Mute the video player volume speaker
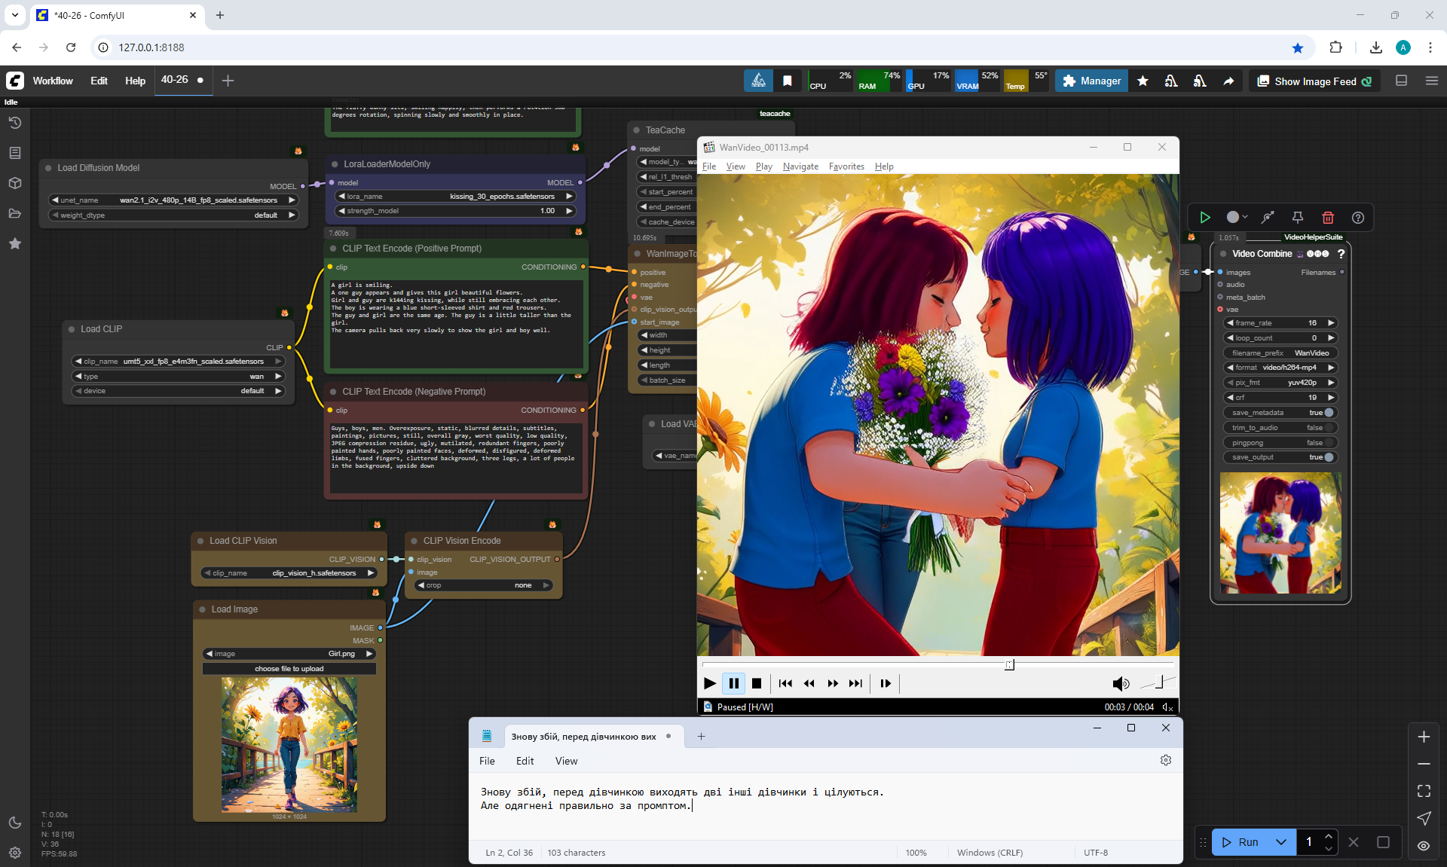This screenshot has width=1447, height=867. pyautogui.click(x=1120, y=683)
